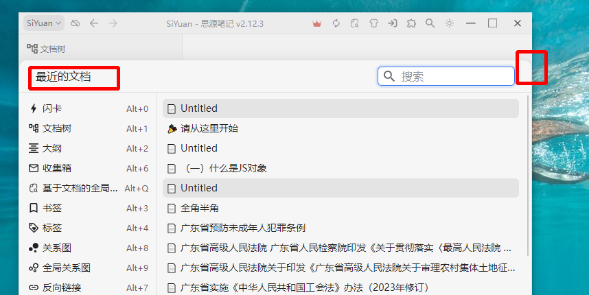Select the 书签 bookmark item
This screenshot has height=295, width=589.
52,208
